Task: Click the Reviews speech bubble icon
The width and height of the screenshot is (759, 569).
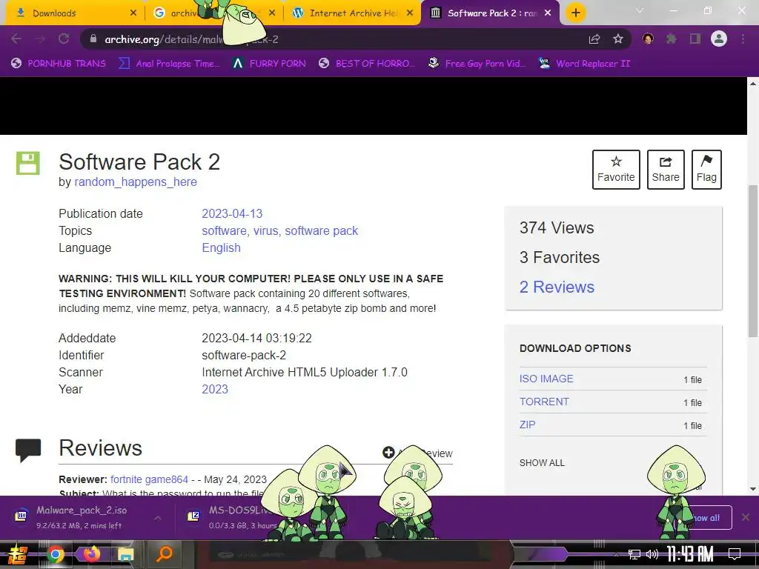Action: pos(28,450)
